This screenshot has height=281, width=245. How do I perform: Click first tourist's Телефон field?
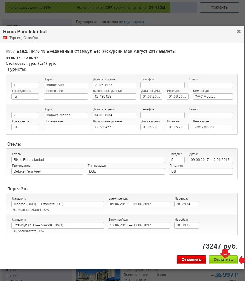pos(162,85)
